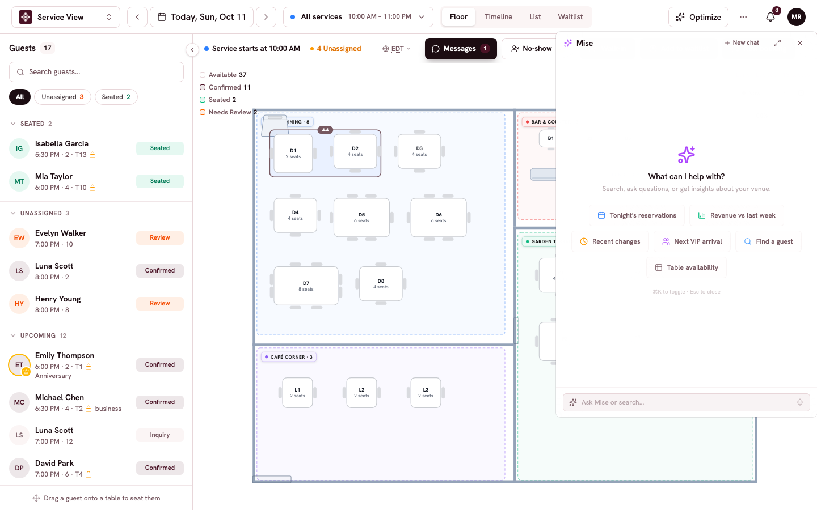Click the microphone icon in Mise input
Image resolution: width=817 pixels, height=510 pixels.
pyautogui.click(x=800, y=402)
